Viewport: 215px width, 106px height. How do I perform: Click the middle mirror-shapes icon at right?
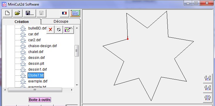208,88
